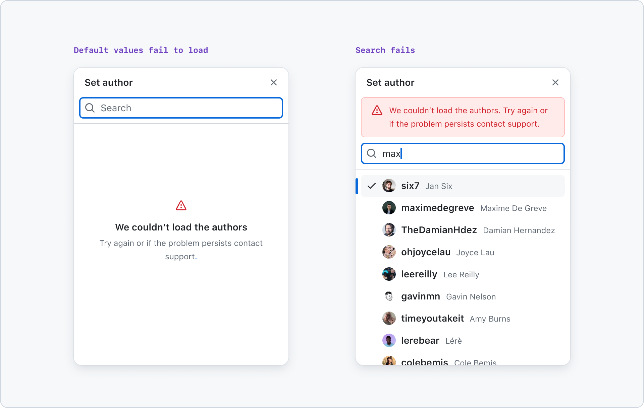This screenshot has width=644, height=408.
Task: Toggle the checkmark selection for six7
Action: pyautogui.click(x=372, y=186)
